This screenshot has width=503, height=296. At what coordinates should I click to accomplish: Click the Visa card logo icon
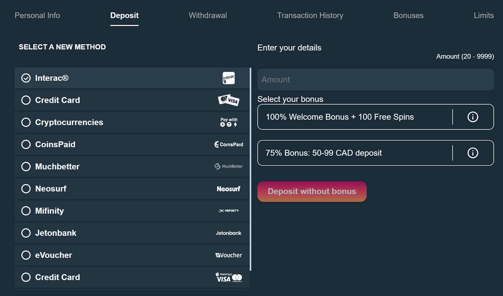(x=229, y=100)
